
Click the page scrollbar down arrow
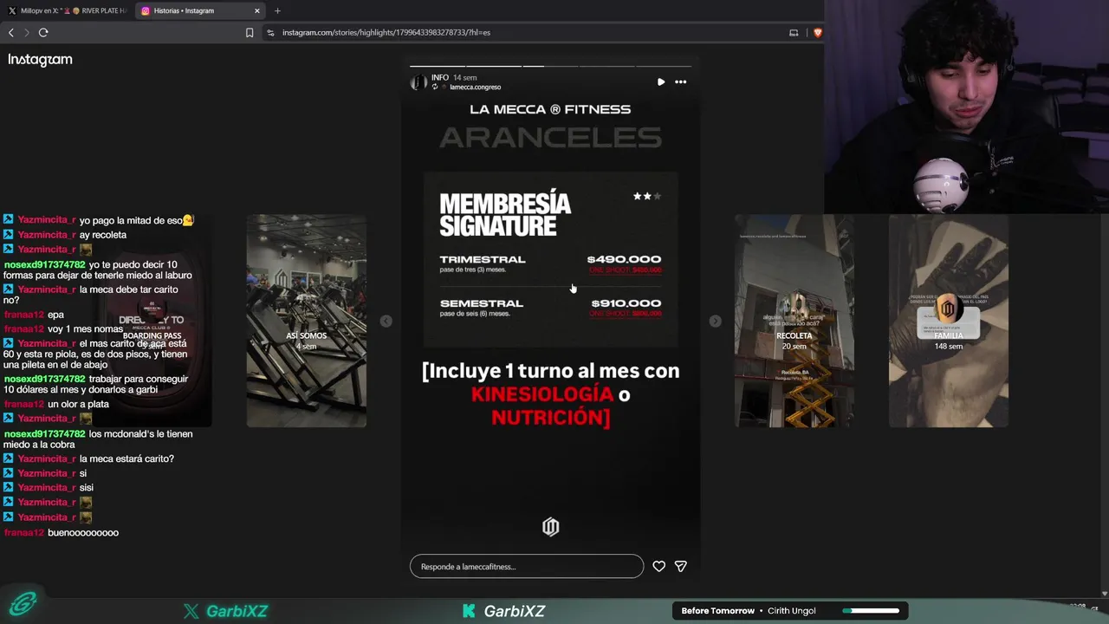click(1104, 594)
